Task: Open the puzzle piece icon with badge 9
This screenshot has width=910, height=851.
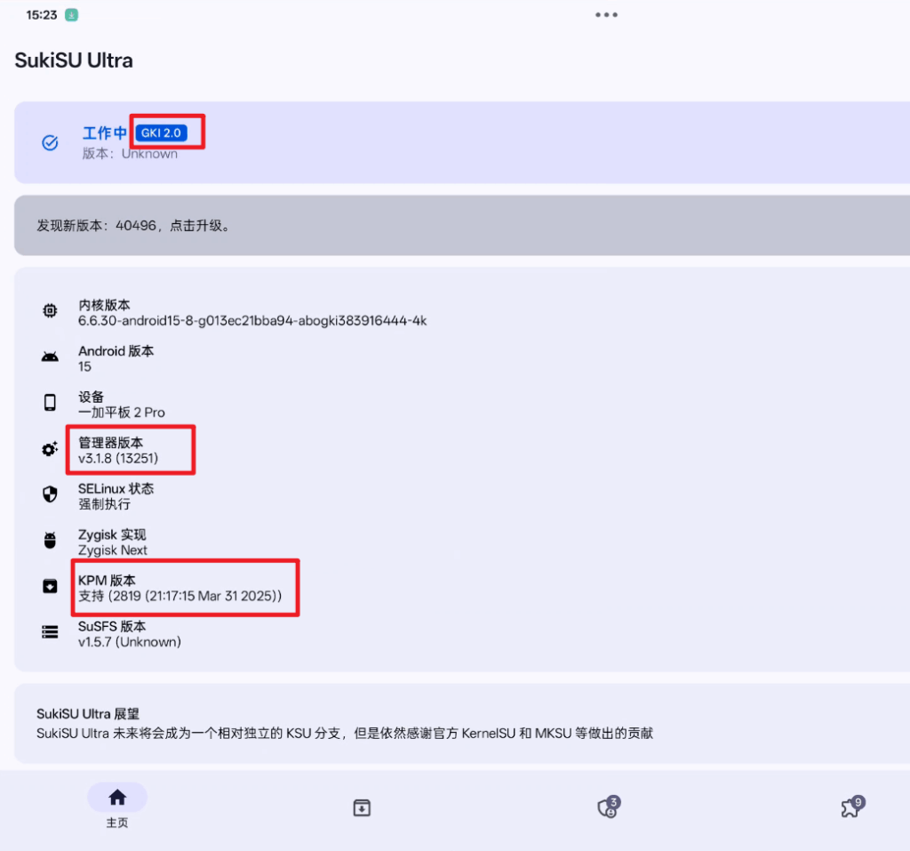Action: click(x=850, y=807)
